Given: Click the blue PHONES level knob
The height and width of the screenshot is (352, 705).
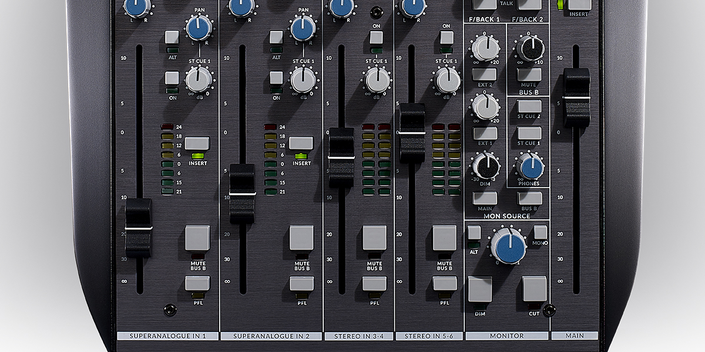Looking at the screenshot, I should tap(531, 167).
